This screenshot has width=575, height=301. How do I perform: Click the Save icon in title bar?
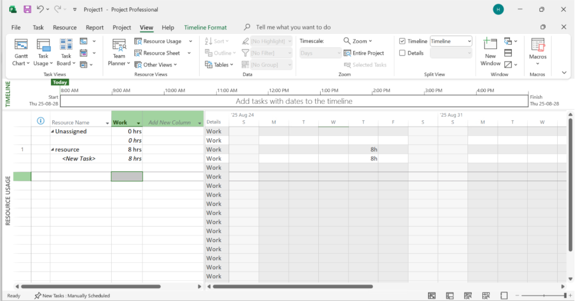pyautogui.click(x=28, y=10)
